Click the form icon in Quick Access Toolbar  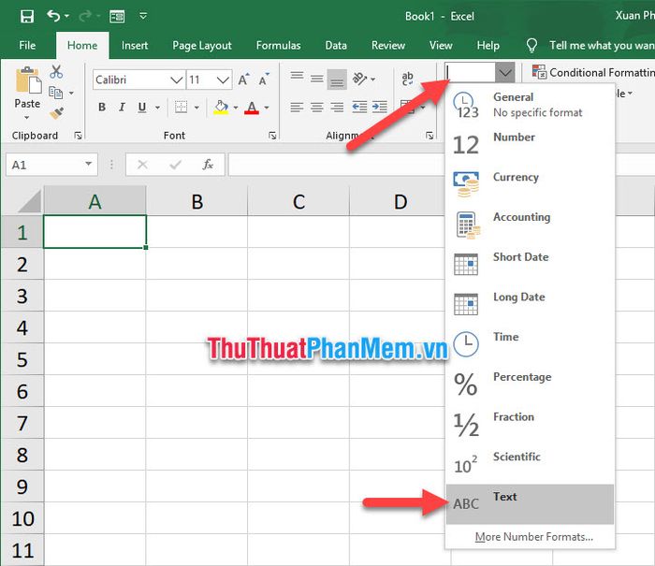(117, 16)
